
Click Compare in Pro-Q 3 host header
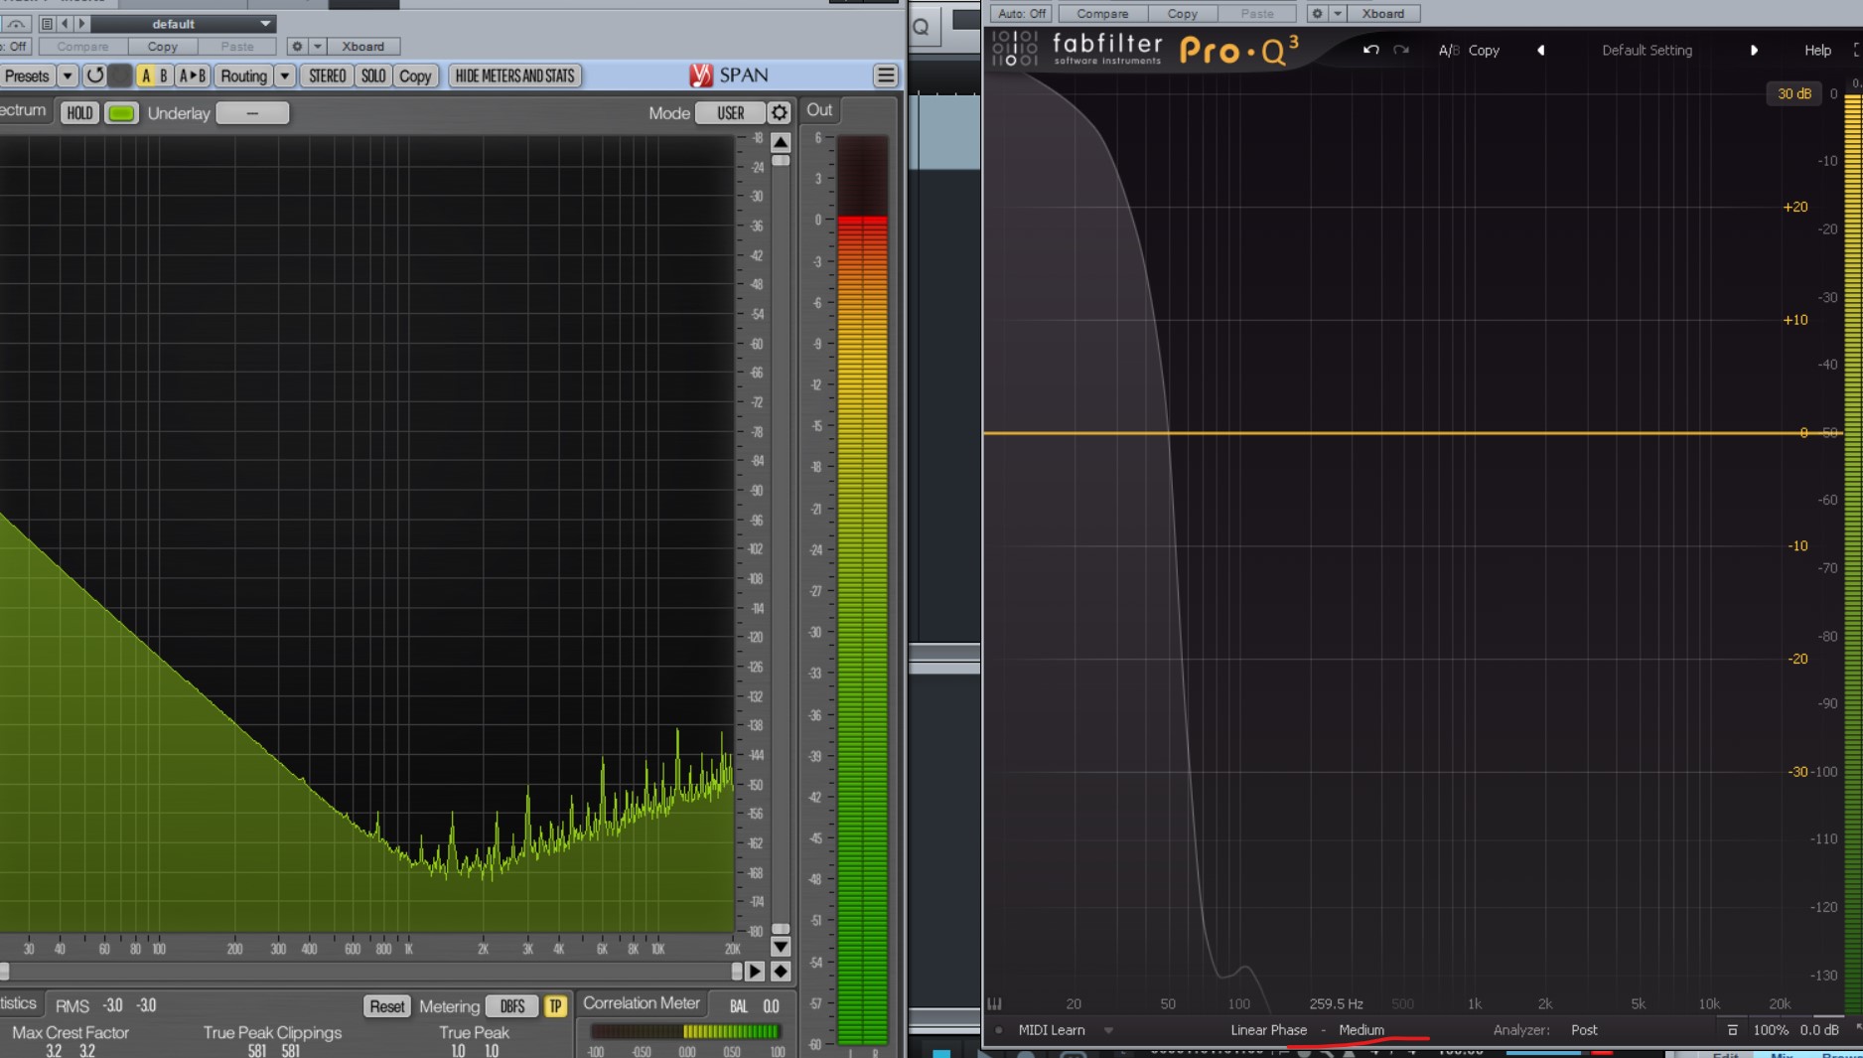(x=1102, y=14)
